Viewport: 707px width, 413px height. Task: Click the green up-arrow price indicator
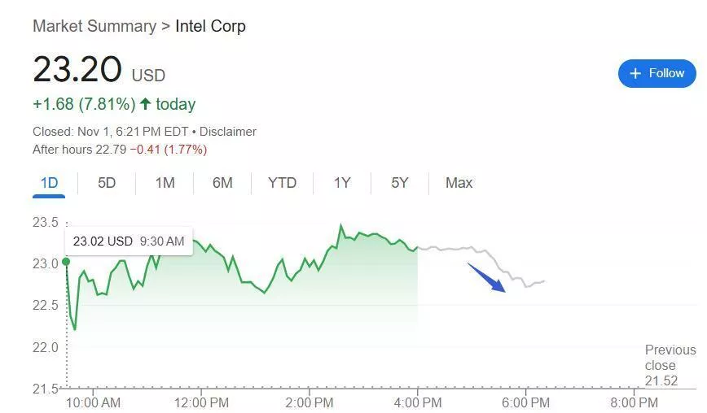(x=146, y=104)
